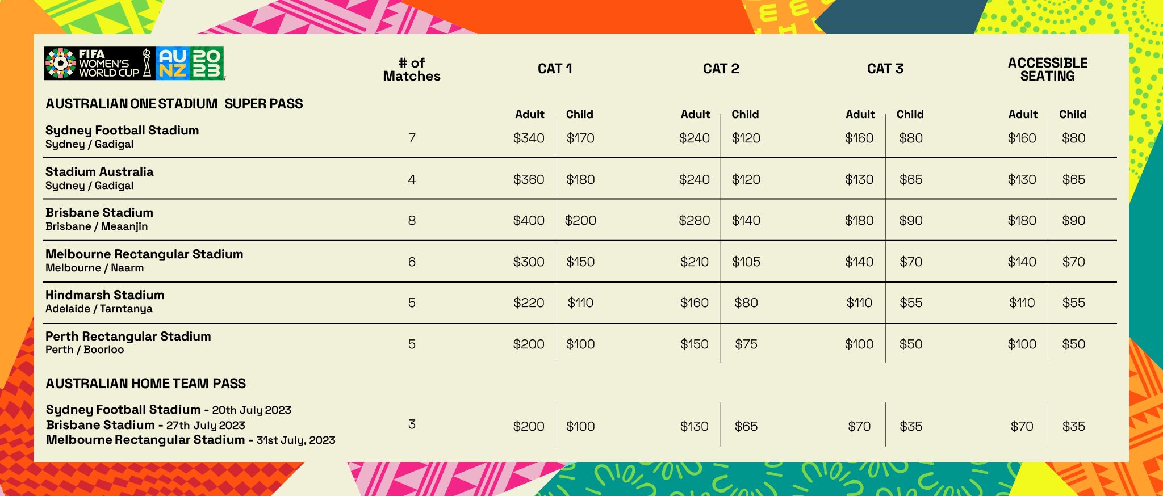Screen dimensions: 1163x496
Task: Click Brisbane Stadium 27th July 2023 entry
Action: click(x=146, y=425)
